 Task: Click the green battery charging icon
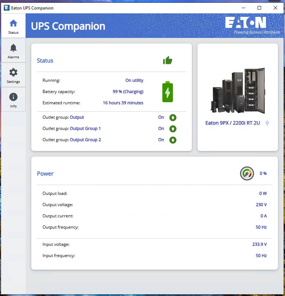[168, 92]
